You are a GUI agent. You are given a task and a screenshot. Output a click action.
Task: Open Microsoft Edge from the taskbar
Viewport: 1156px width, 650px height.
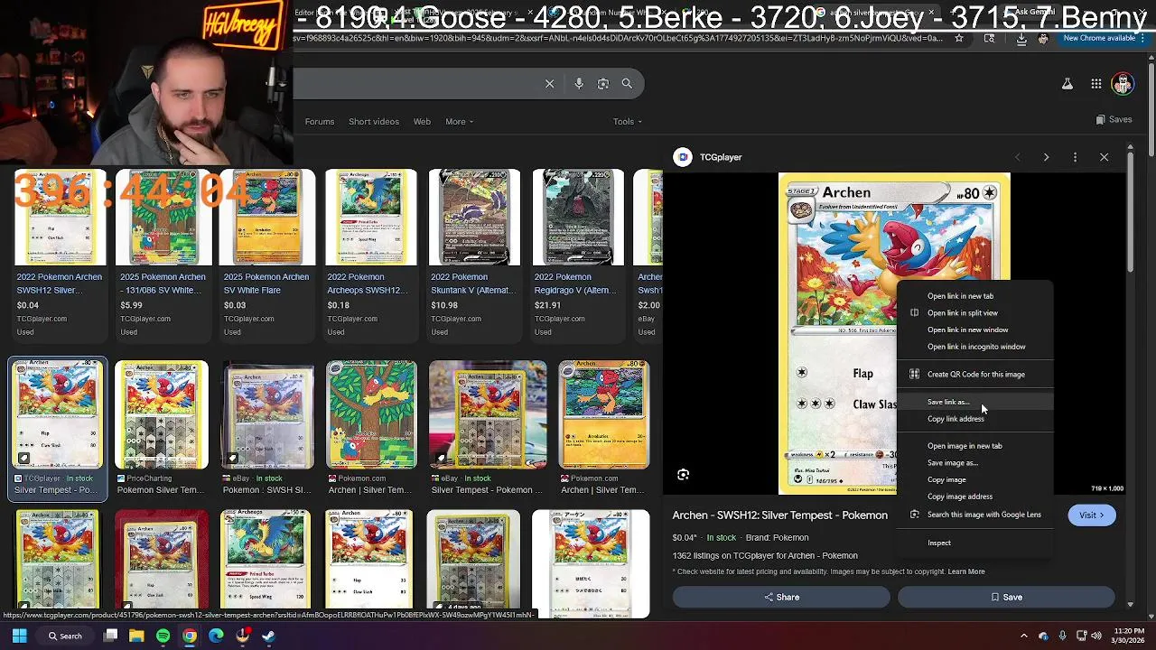216,636
